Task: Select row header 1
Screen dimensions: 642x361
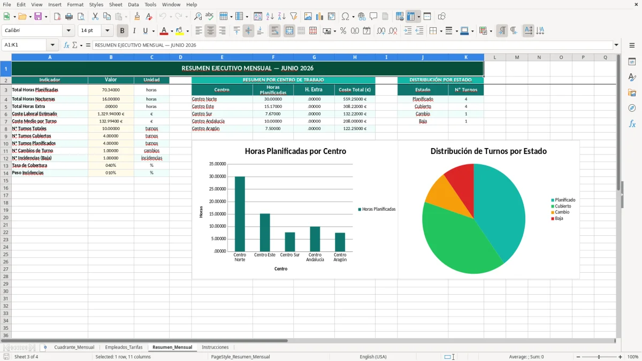Action: point(5,68)
